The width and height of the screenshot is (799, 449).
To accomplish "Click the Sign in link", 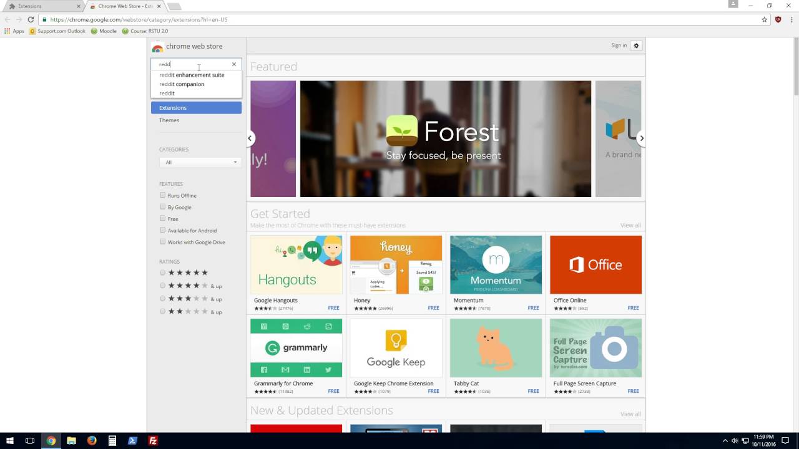I will [619, 46].
